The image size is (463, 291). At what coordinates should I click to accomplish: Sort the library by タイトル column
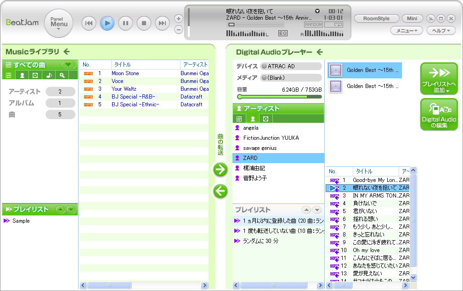pos(146,65)
